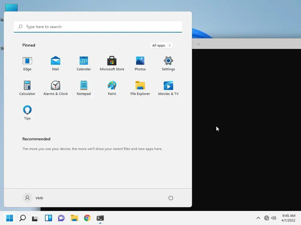
Task: Open the VM6 user account menu
Action: tap(33, 198)
